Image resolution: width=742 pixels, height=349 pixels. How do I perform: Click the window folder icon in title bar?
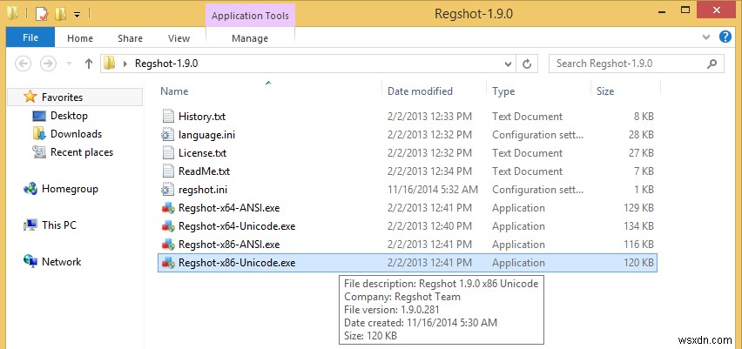click(12, 13)
